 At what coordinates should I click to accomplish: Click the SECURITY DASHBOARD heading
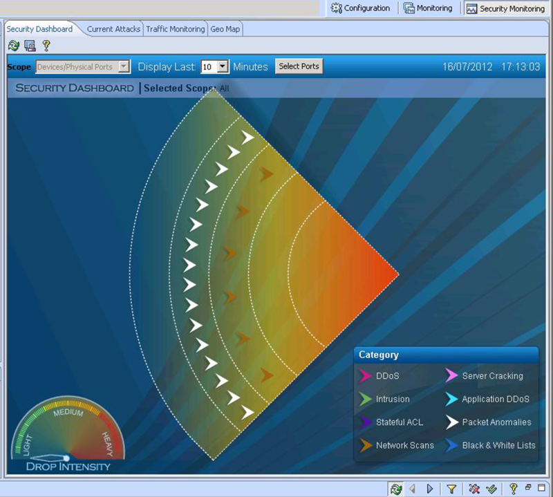pyautogui.click(x=75, y=88)
